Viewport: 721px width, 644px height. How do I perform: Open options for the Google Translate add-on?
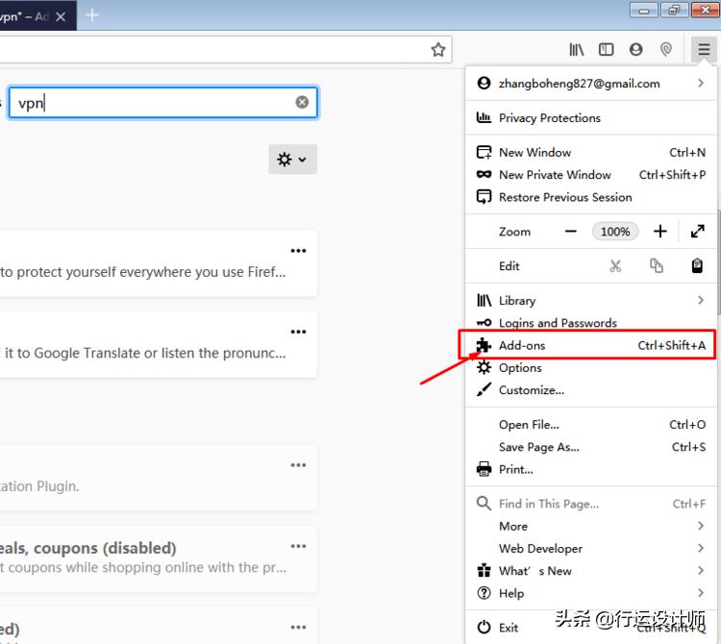tap(298, 332)
